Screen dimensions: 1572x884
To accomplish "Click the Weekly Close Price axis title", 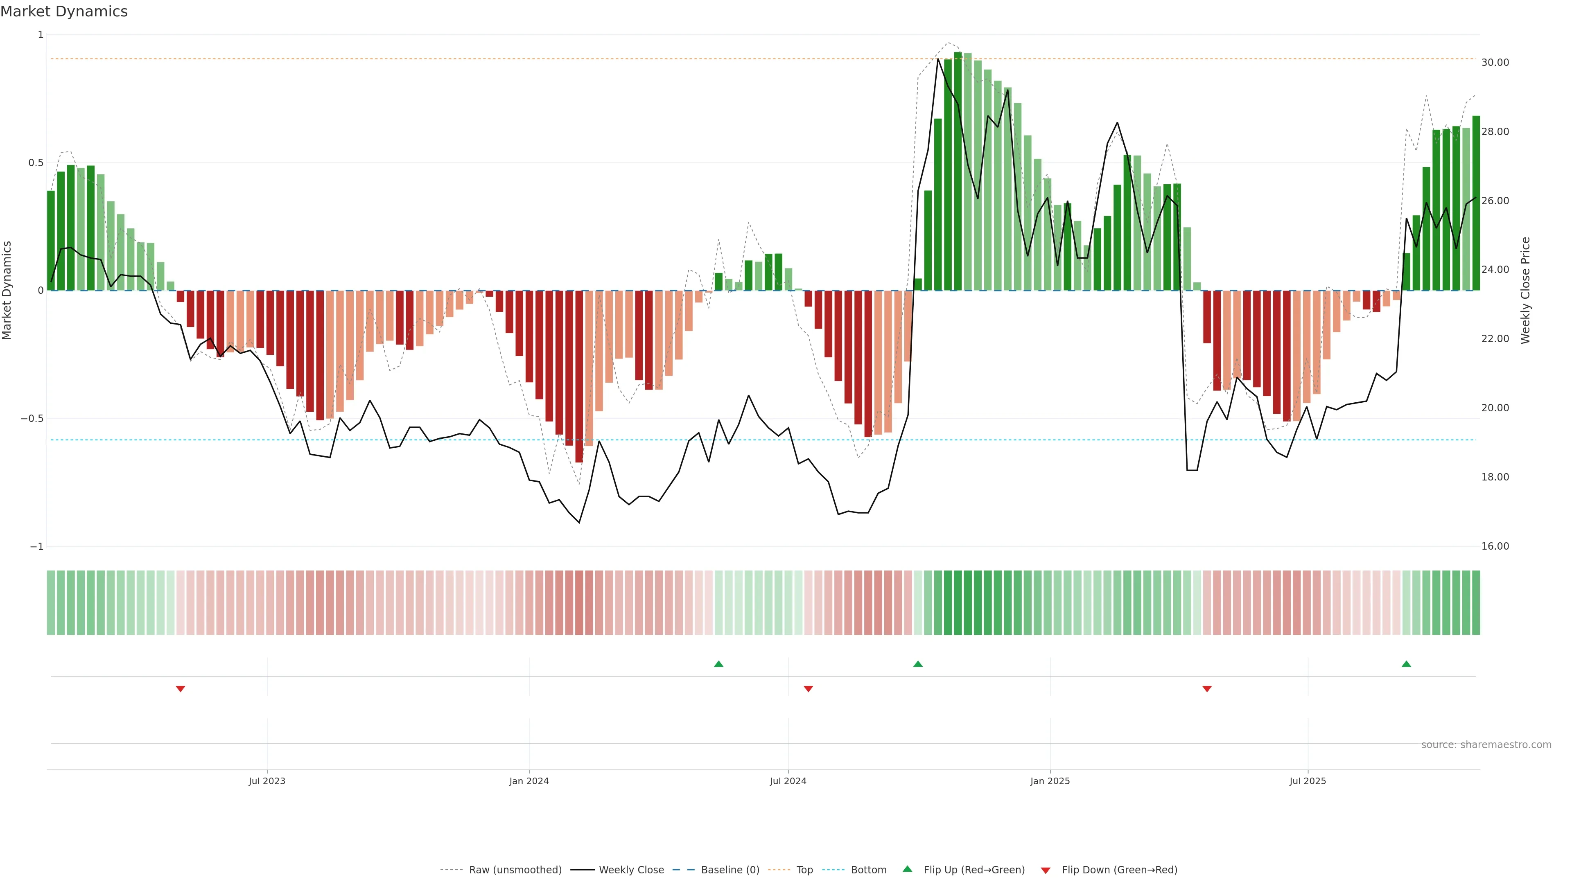I will [x=1525, y=291].
